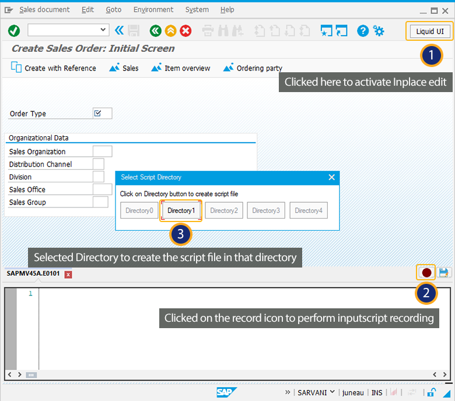Click the Liquid UI button
This screenshot has height=401, width=455.
pos(430,31)
